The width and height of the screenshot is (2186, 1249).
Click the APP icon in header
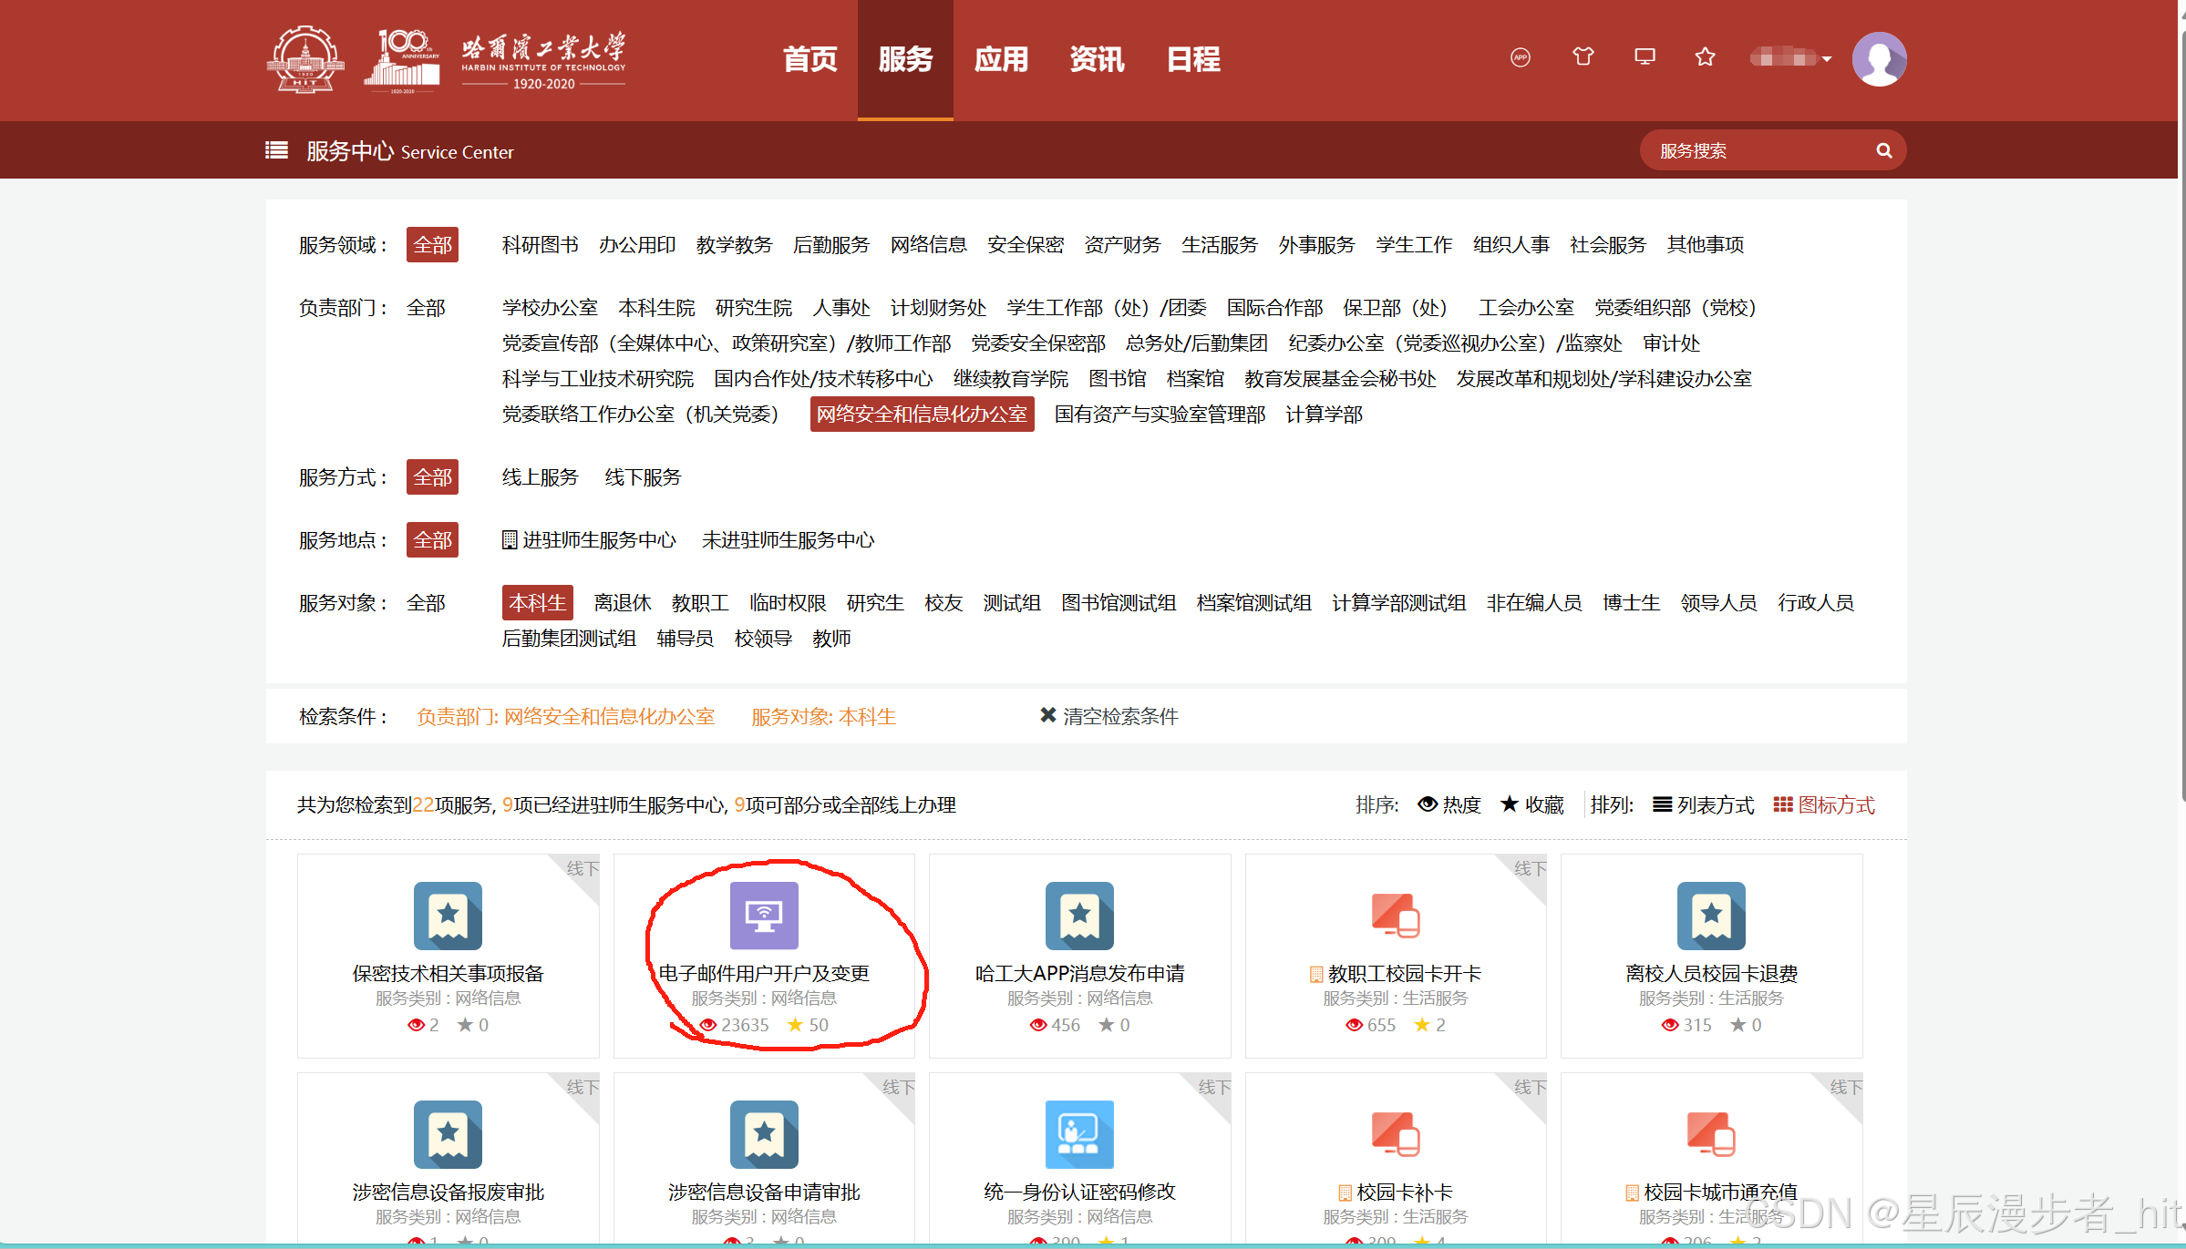pyautogui.click(x=1520, y=57)
